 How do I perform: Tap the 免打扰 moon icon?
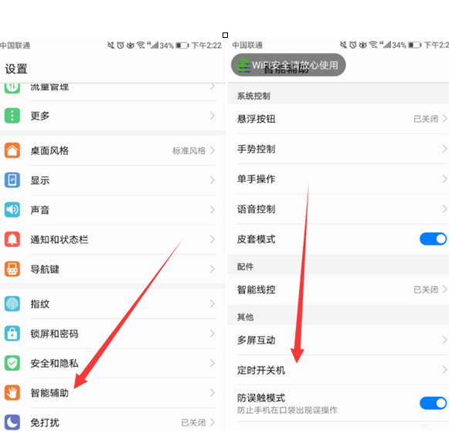point(12,423)
